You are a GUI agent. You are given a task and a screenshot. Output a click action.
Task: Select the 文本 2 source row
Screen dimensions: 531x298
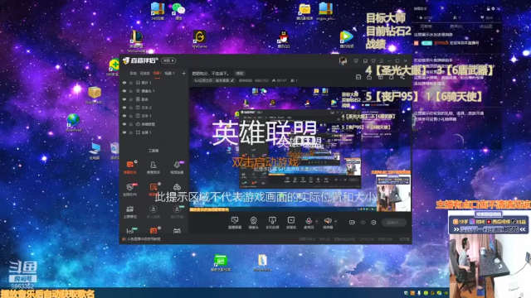pyautogui.click(x=154, y=108)
